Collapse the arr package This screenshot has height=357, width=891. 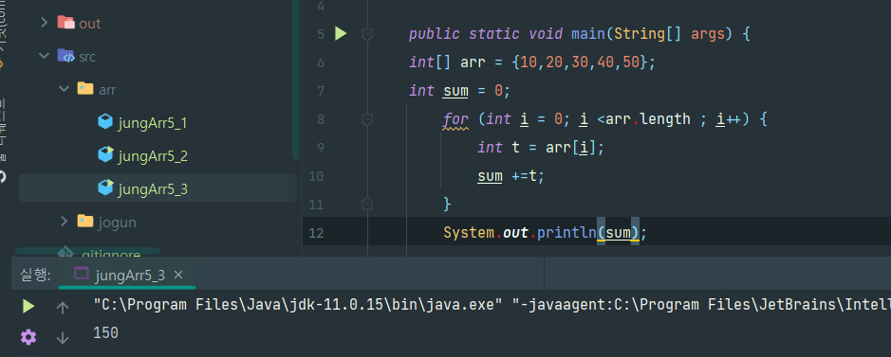64,89
